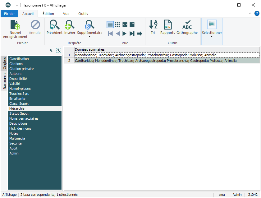The width and height of the screenshot is (261, 198).
Task: Open the Multimédia shortcut in sidebar
Action: click(17, 138)
